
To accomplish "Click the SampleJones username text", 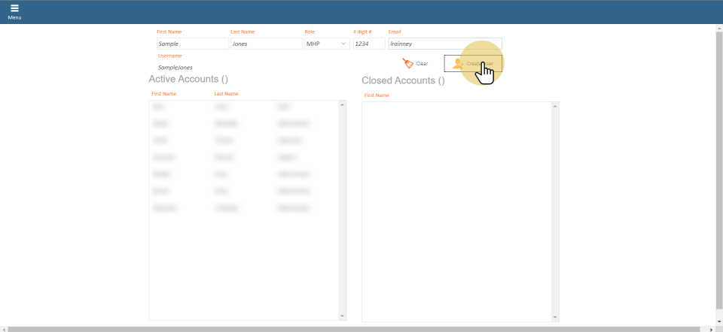I will 175,67.
